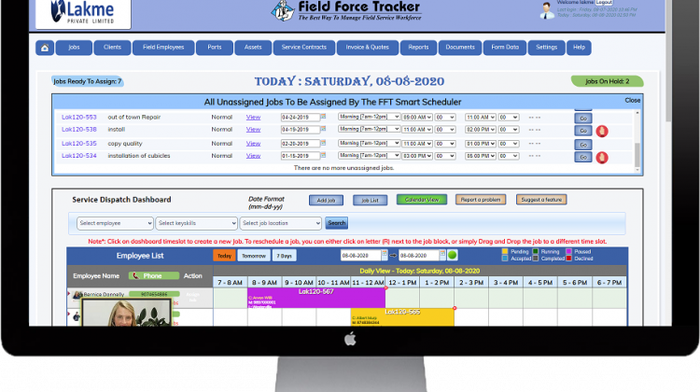Open calendar picker next to 04-24-2019 date

coord(324,117)
